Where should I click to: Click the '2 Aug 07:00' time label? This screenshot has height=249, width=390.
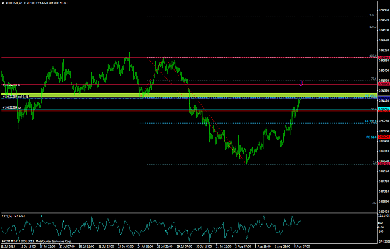[243, 247]
